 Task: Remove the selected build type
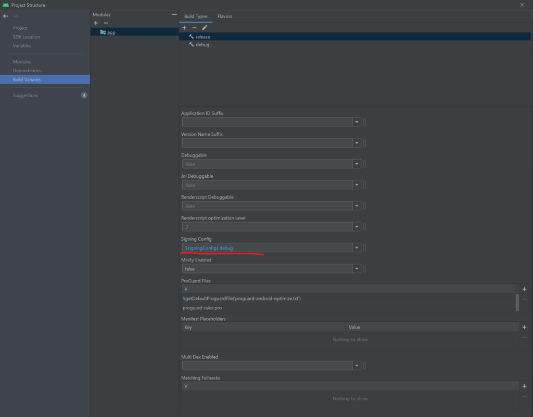click(x=194, y=28)
